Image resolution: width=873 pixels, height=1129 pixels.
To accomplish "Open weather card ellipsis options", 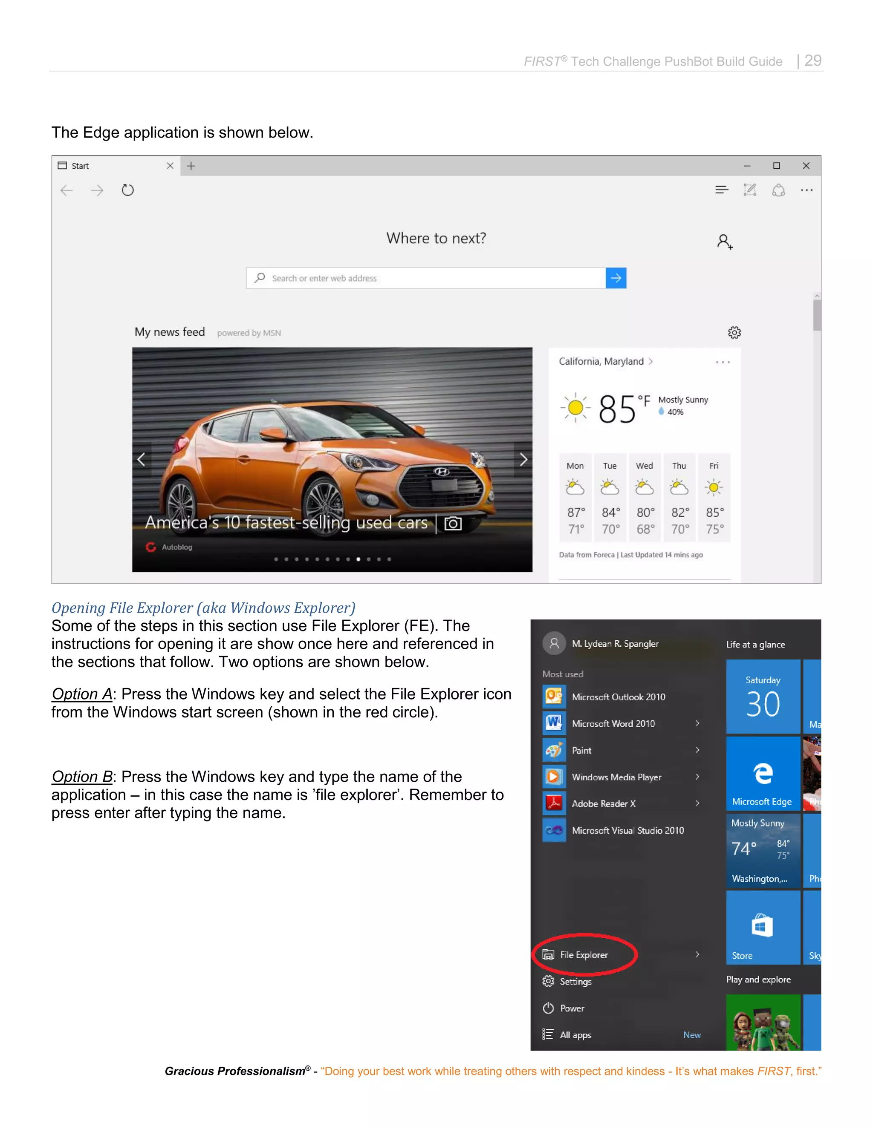I will click(x=723, y=362).
